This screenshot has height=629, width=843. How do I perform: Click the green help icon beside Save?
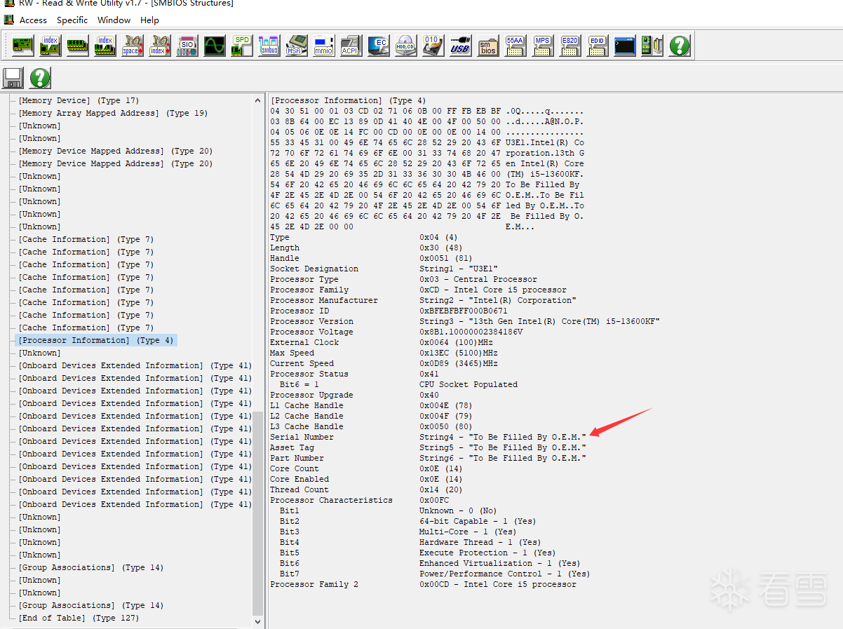[39, 78]
